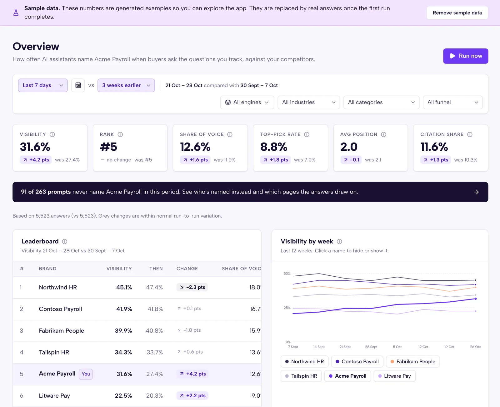Click the Leaderboard info icon
This screenshot has height=407, width=500.
click(65, 241)
